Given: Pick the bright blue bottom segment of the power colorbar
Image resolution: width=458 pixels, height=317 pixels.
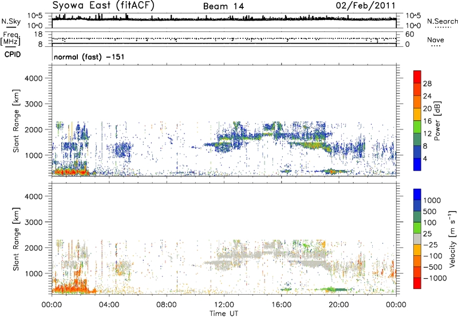Looking at the screenshot, I should pyautogui.click(x=417, y=164).
